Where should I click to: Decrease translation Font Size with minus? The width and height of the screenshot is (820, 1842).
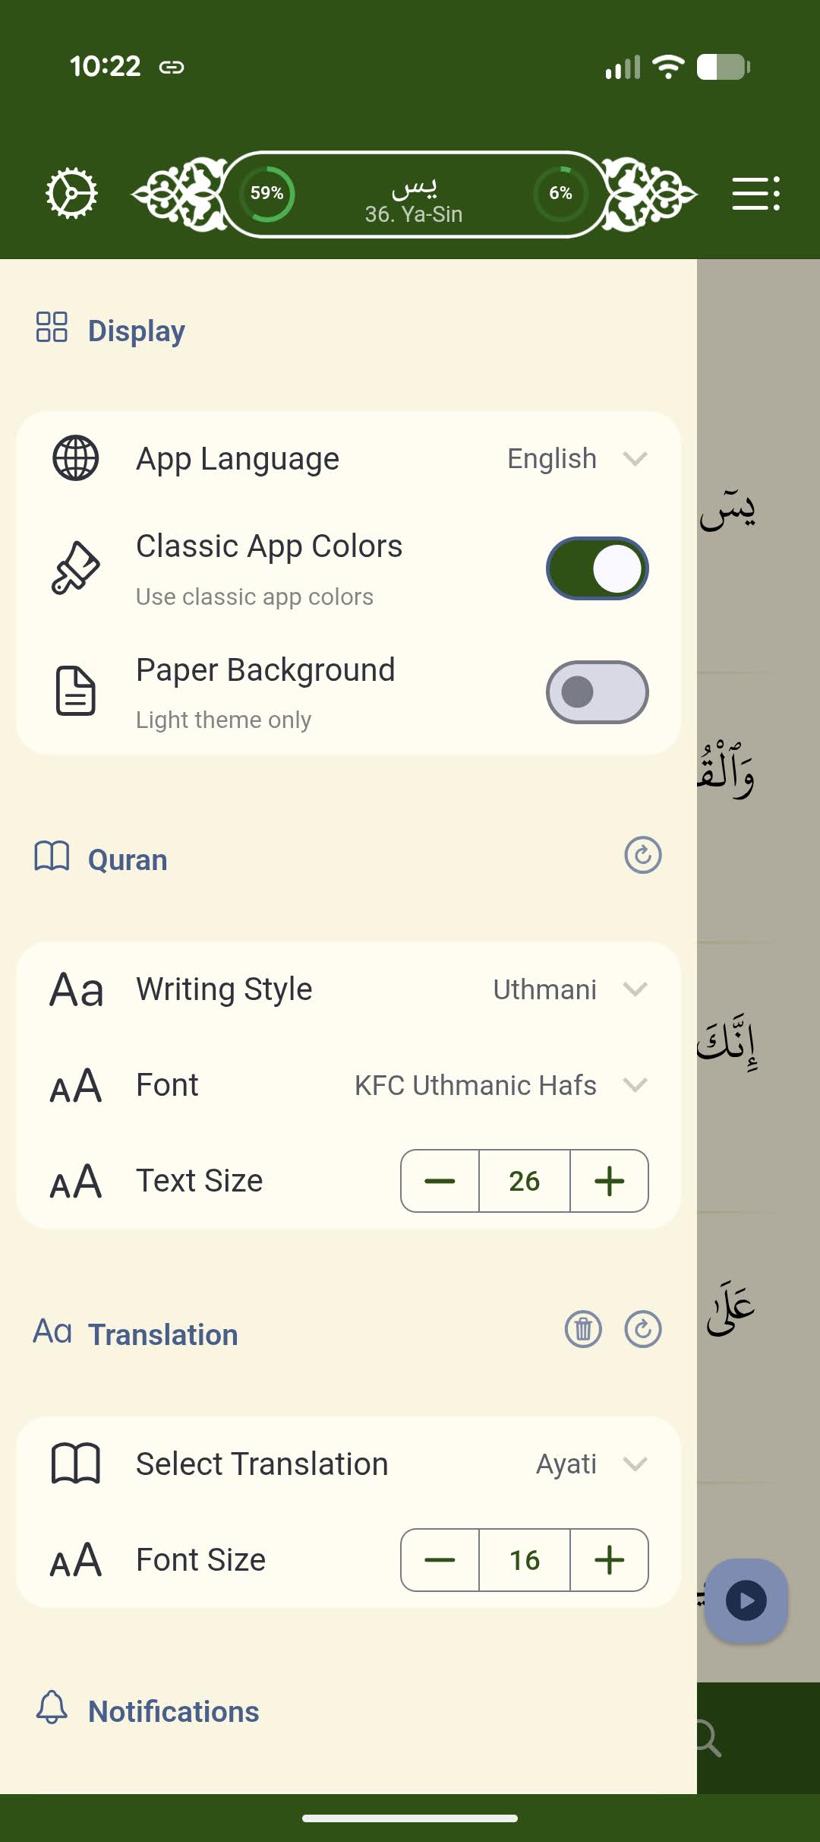click(440, 1560)
